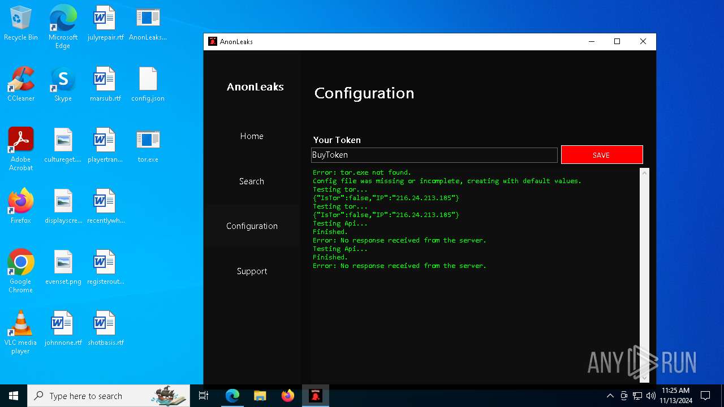724x407 pixels.
Task: Click the AnonLeaks sidebar logo text
Action: (x=255, y=86)
